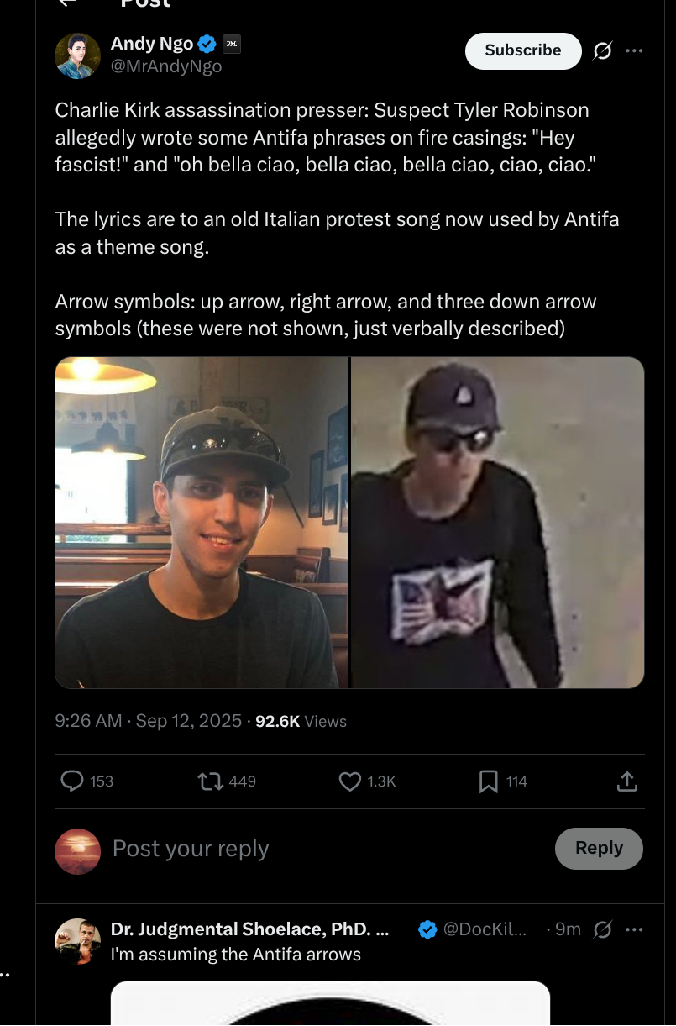Image resolution: width=676 pixels, height=1026 pixels.
Task: Click the Subscribe button
Action: pyautogui.click(x=522, y=50)
